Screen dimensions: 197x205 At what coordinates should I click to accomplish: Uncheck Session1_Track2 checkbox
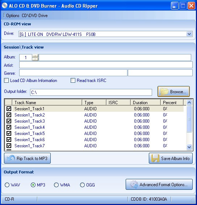[9, 115]
